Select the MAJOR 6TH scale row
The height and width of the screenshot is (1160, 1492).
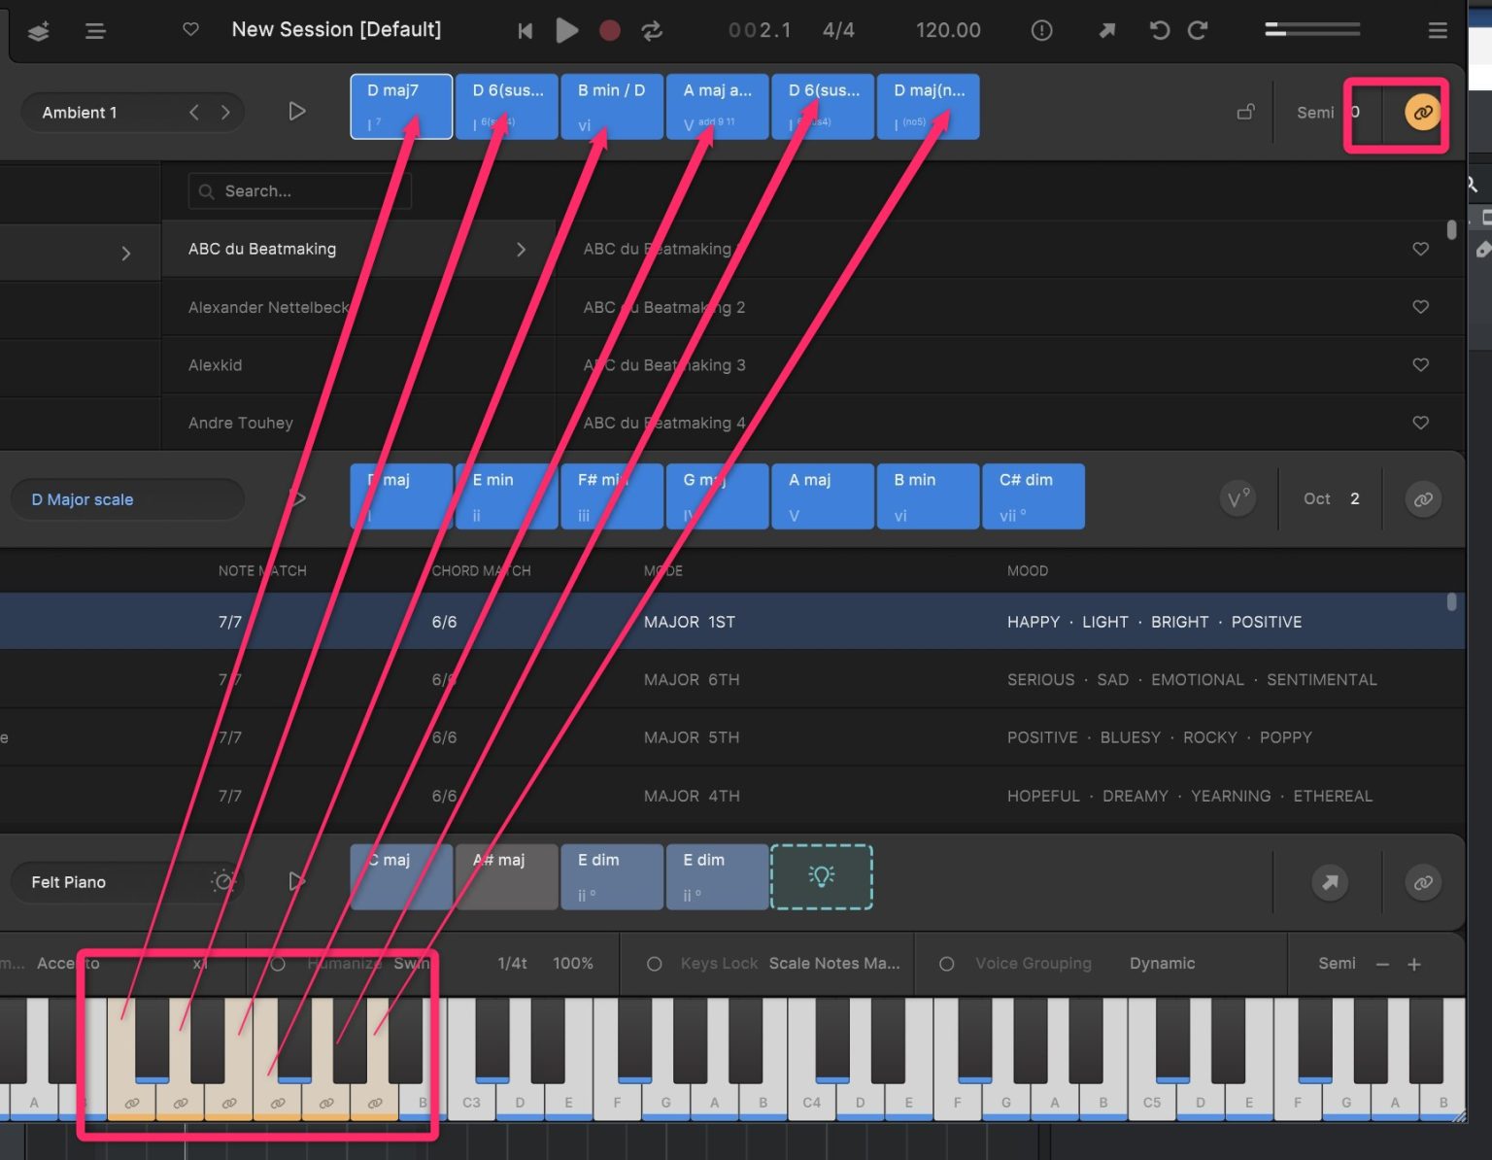(692, 679)
